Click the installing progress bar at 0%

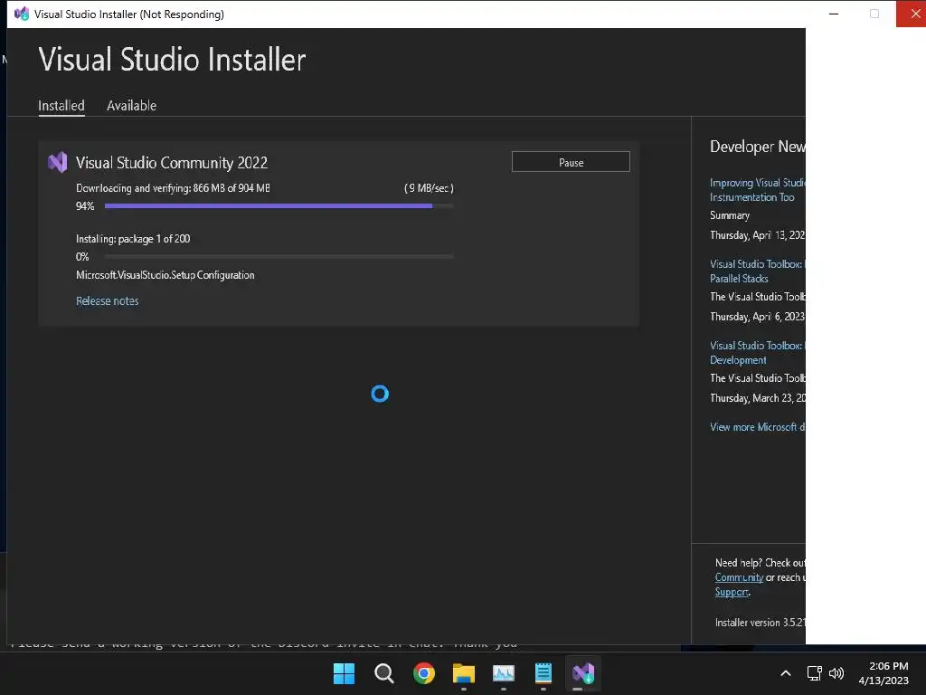pyautogui.click(x=279, y=256)
